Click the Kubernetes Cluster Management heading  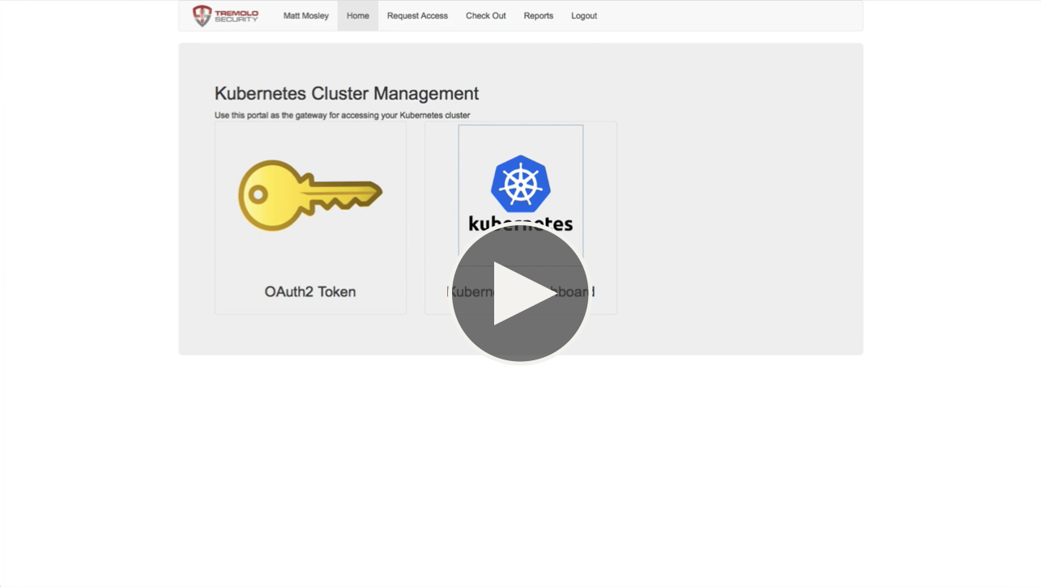pyautogui.click(x=347, y=93)
